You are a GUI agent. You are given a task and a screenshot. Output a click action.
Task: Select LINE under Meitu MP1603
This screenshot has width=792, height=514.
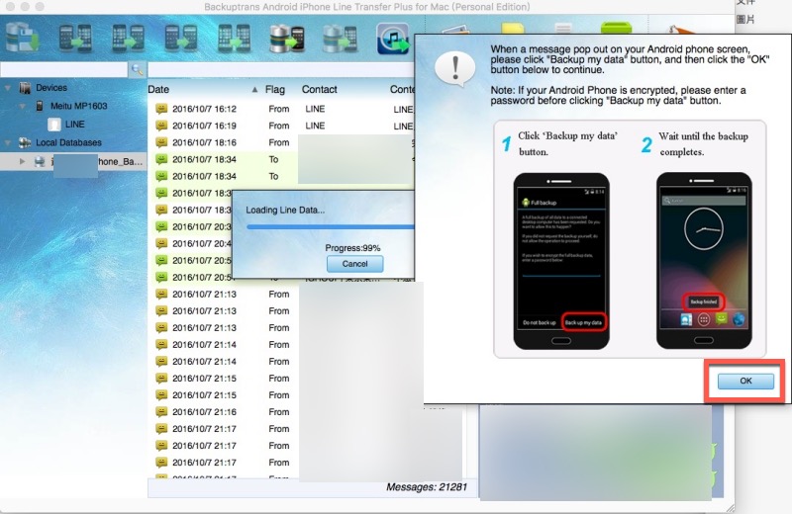74,125
